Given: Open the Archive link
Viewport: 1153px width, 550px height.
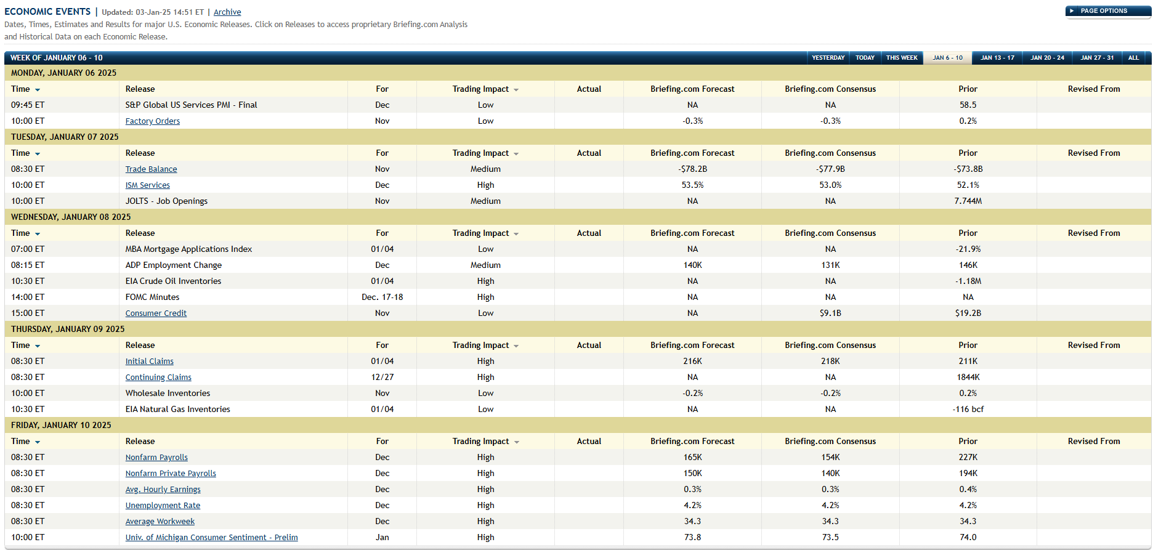Looking at the screenshot, I should tap(227, 12).
